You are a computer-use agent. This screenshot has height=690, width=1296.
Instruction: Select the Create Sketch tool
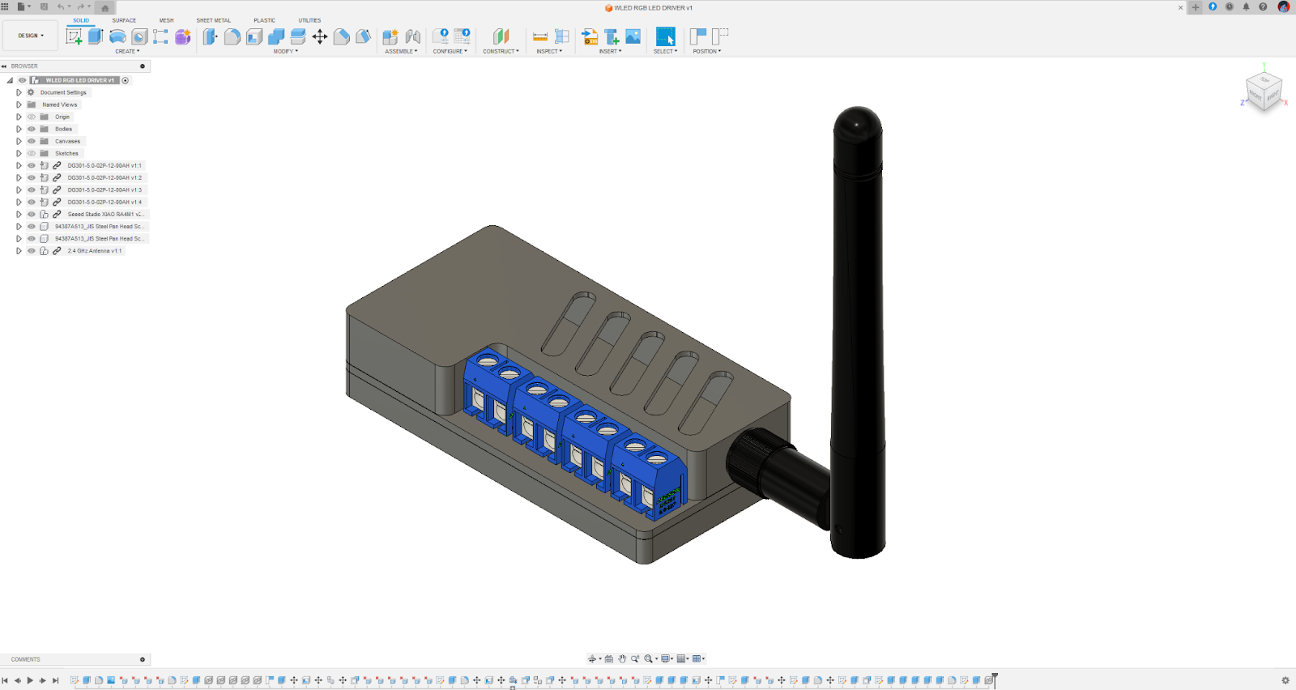coord(74,36)
